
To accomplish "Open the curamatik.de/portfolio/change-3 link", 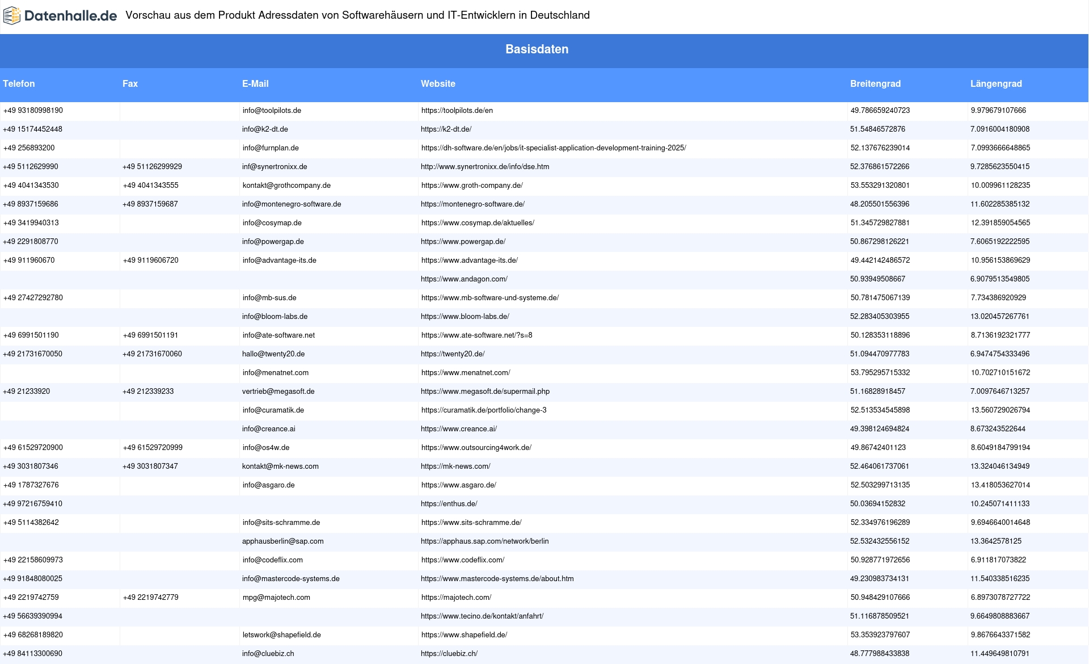I will [x=484, y=410].
